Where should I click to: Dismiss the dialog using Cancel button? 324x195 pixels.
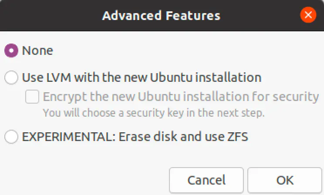pos(206,180)
